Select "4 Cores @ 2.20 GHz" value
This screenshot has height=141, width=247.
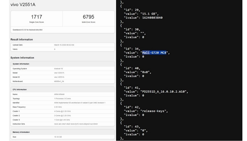tap(62, 111)
